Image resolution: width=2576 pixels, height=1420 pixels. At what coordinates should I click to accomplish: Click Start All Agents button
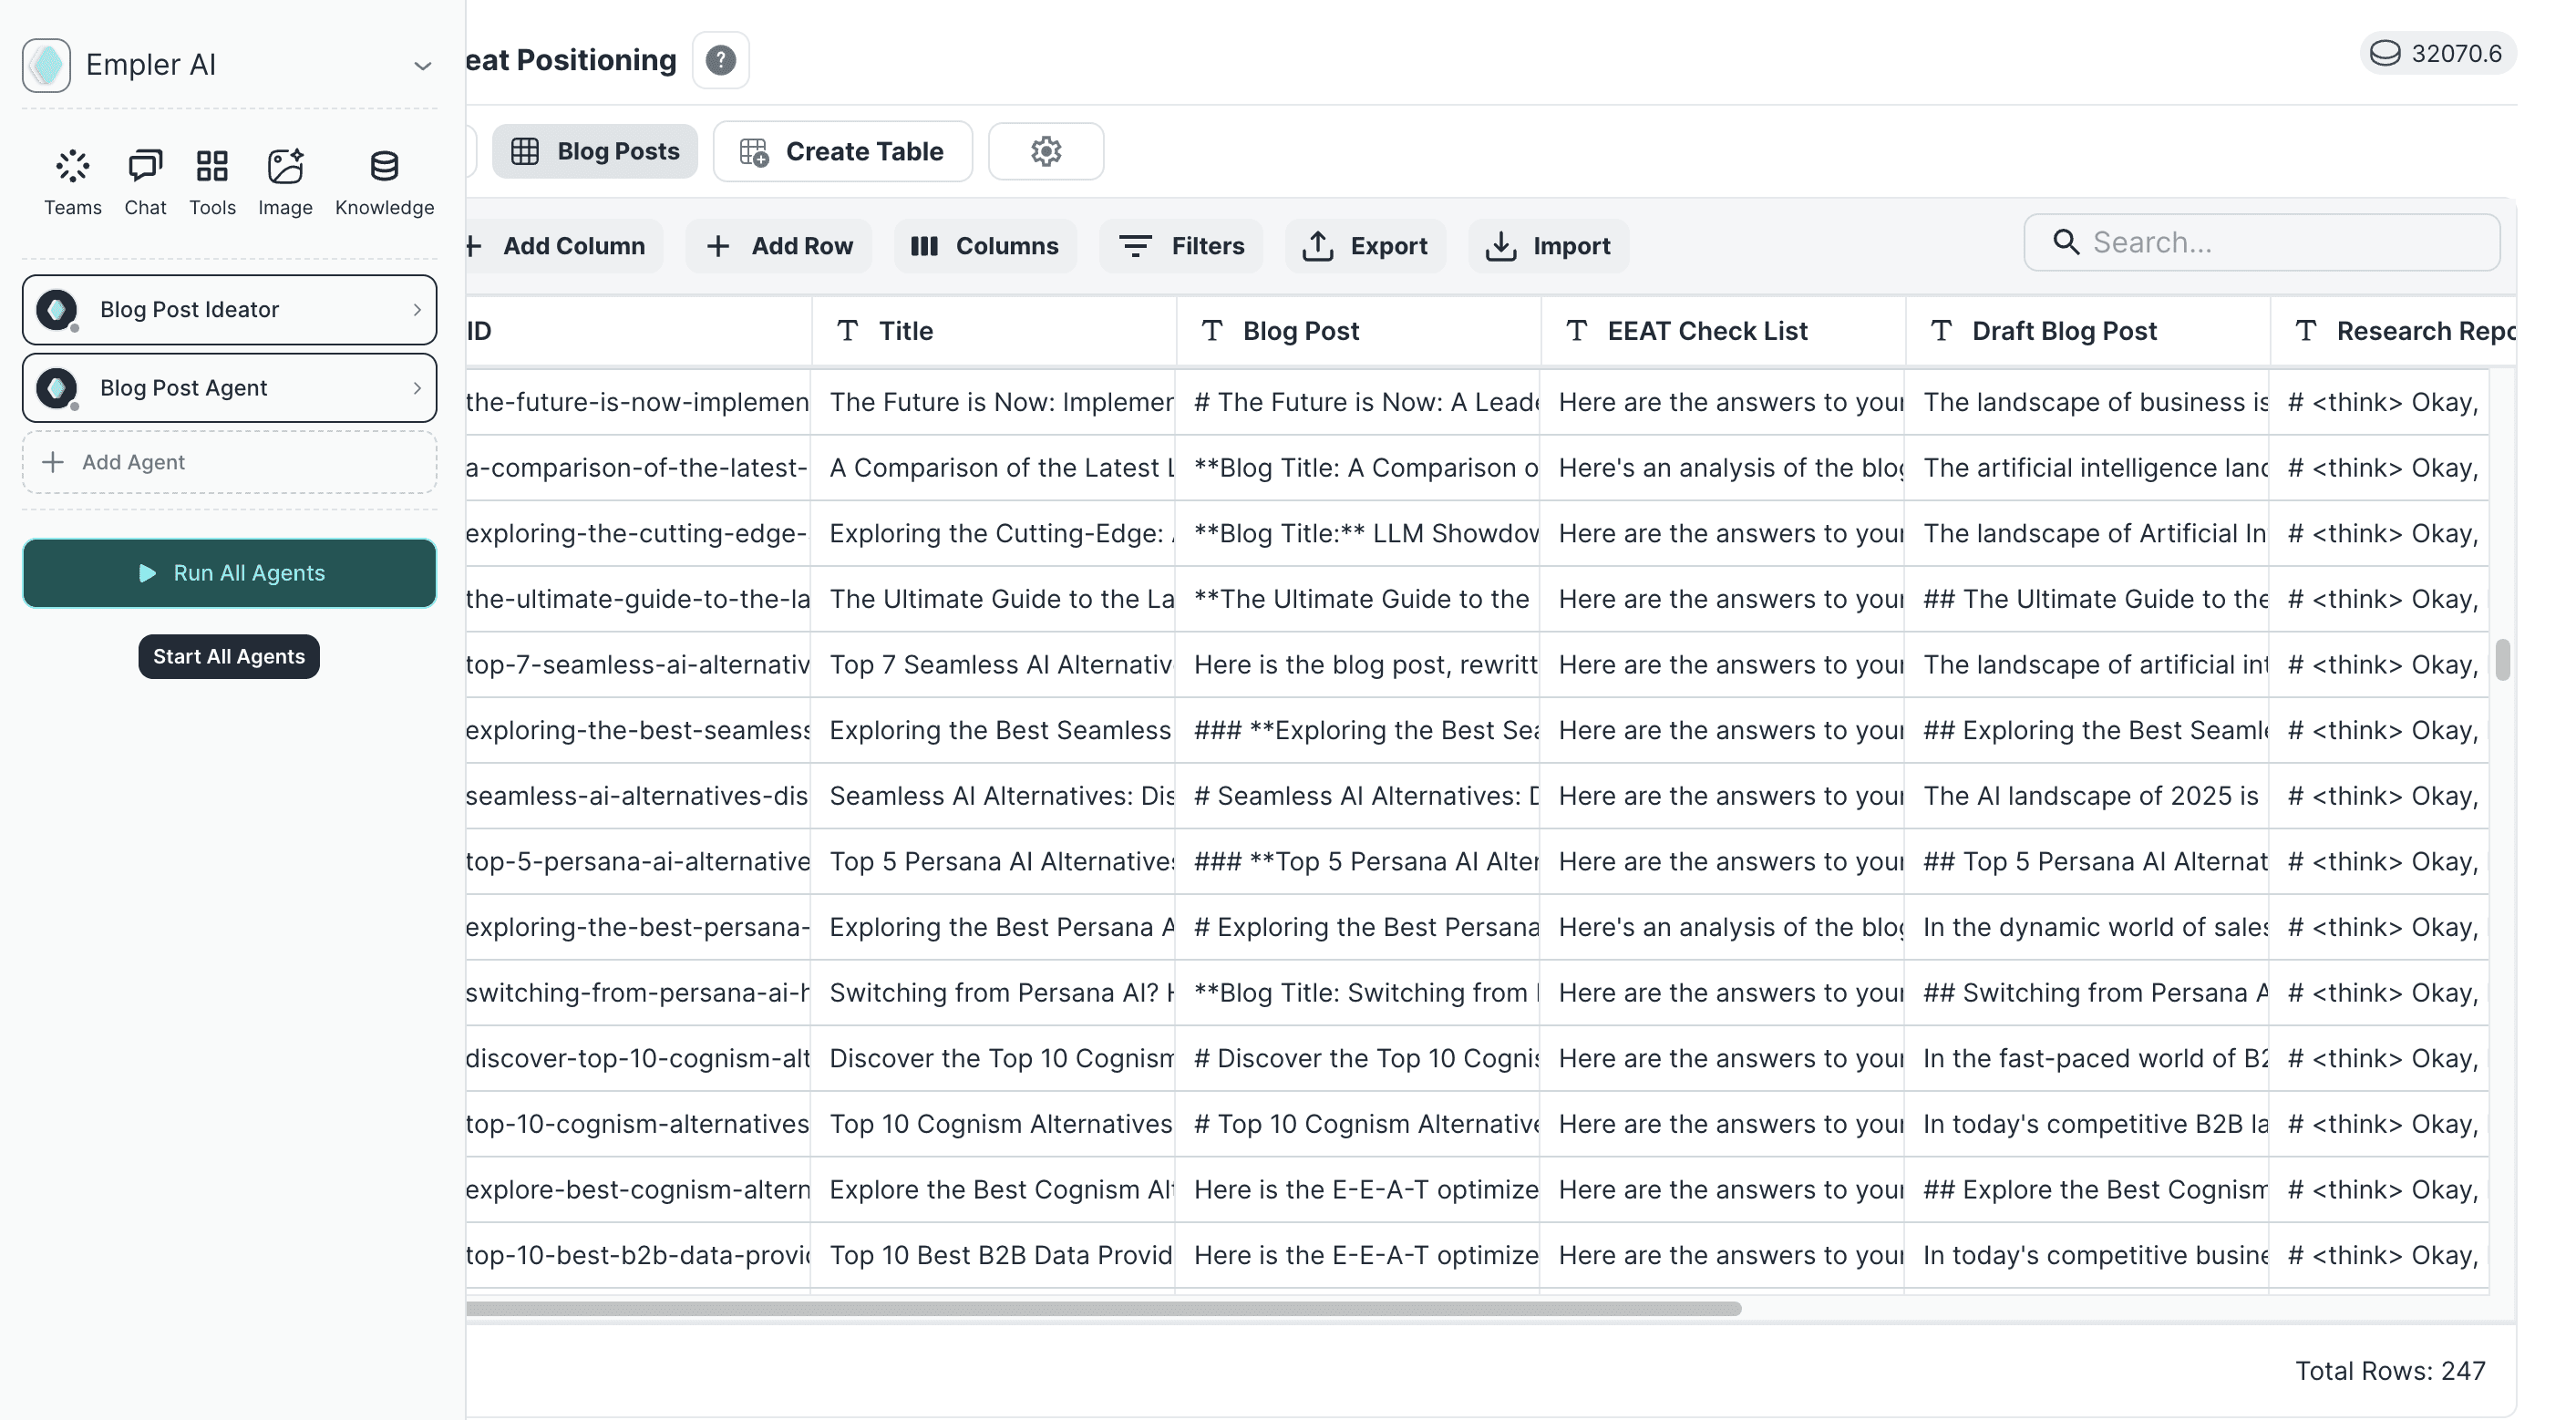229,657
